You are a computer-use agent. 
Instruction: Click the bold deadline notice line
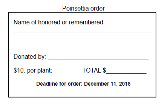click(x=83, y=84)
